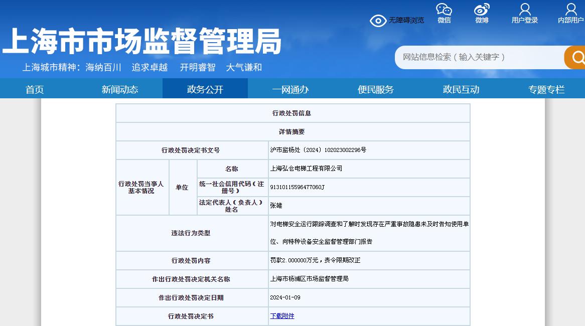Click the 单位 label cell
This screenshot has width=585, height=326.
tap(183, 187)
